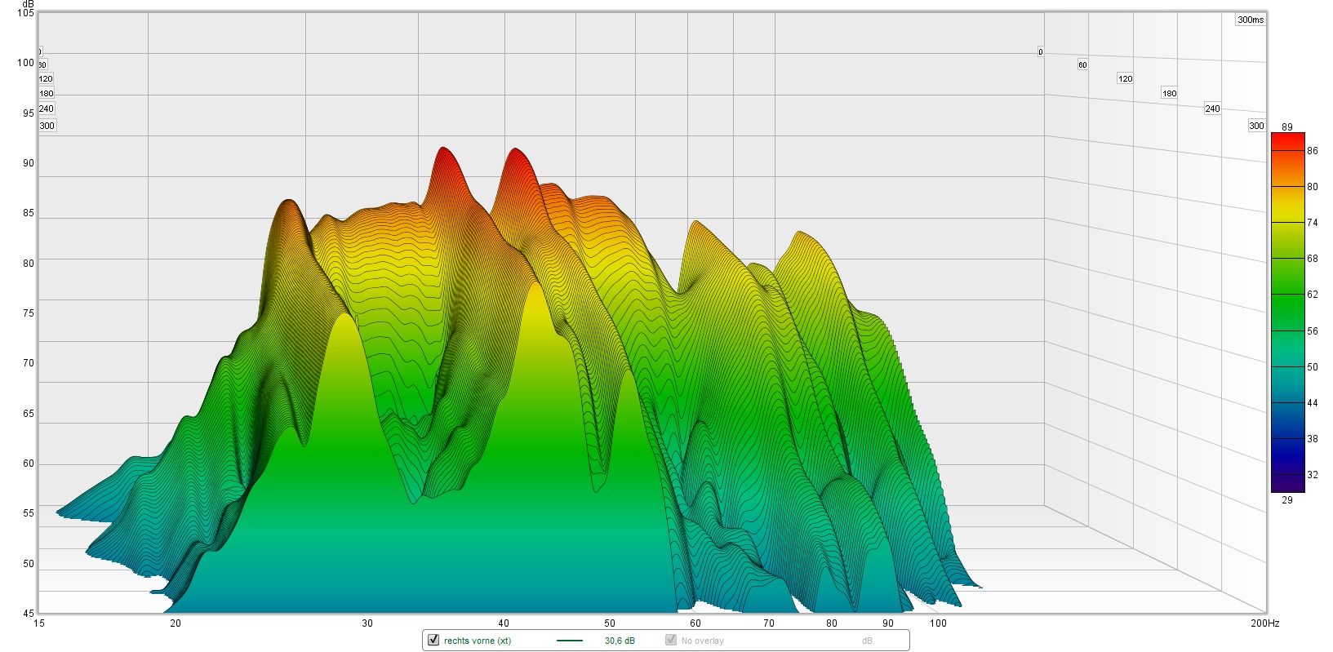Select the 240 marker on right time axis

click(x=1212, y=109)
